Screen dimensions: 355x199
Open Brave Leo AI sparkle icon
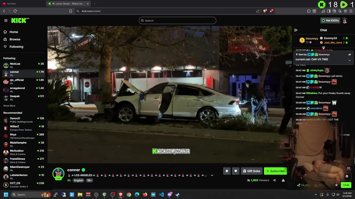(x=340, y=11)
